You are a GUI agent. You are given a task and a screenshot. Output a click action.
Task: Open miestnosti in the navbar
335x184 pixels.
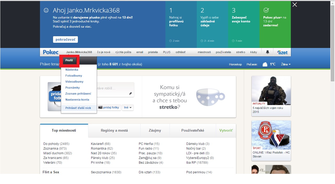[x=204, y=52]
